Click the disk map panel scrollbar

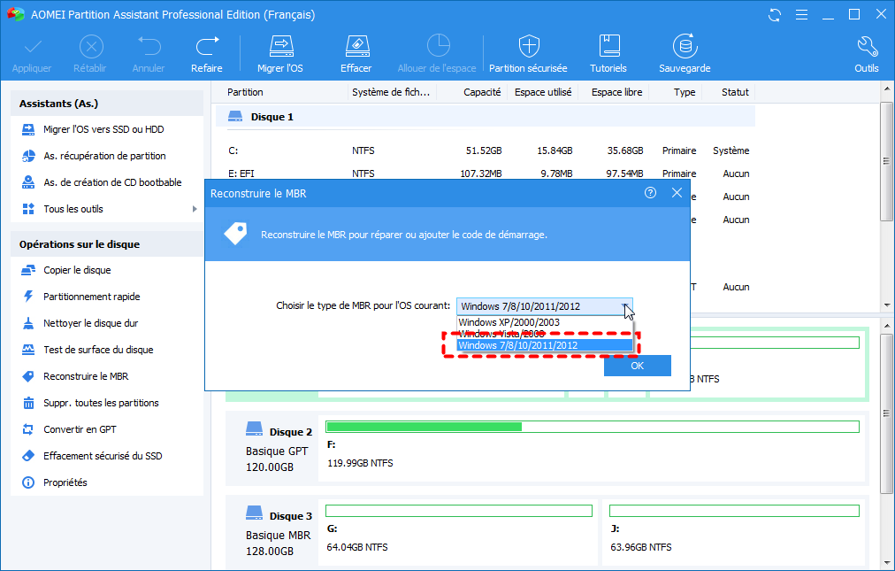[886, 413]
